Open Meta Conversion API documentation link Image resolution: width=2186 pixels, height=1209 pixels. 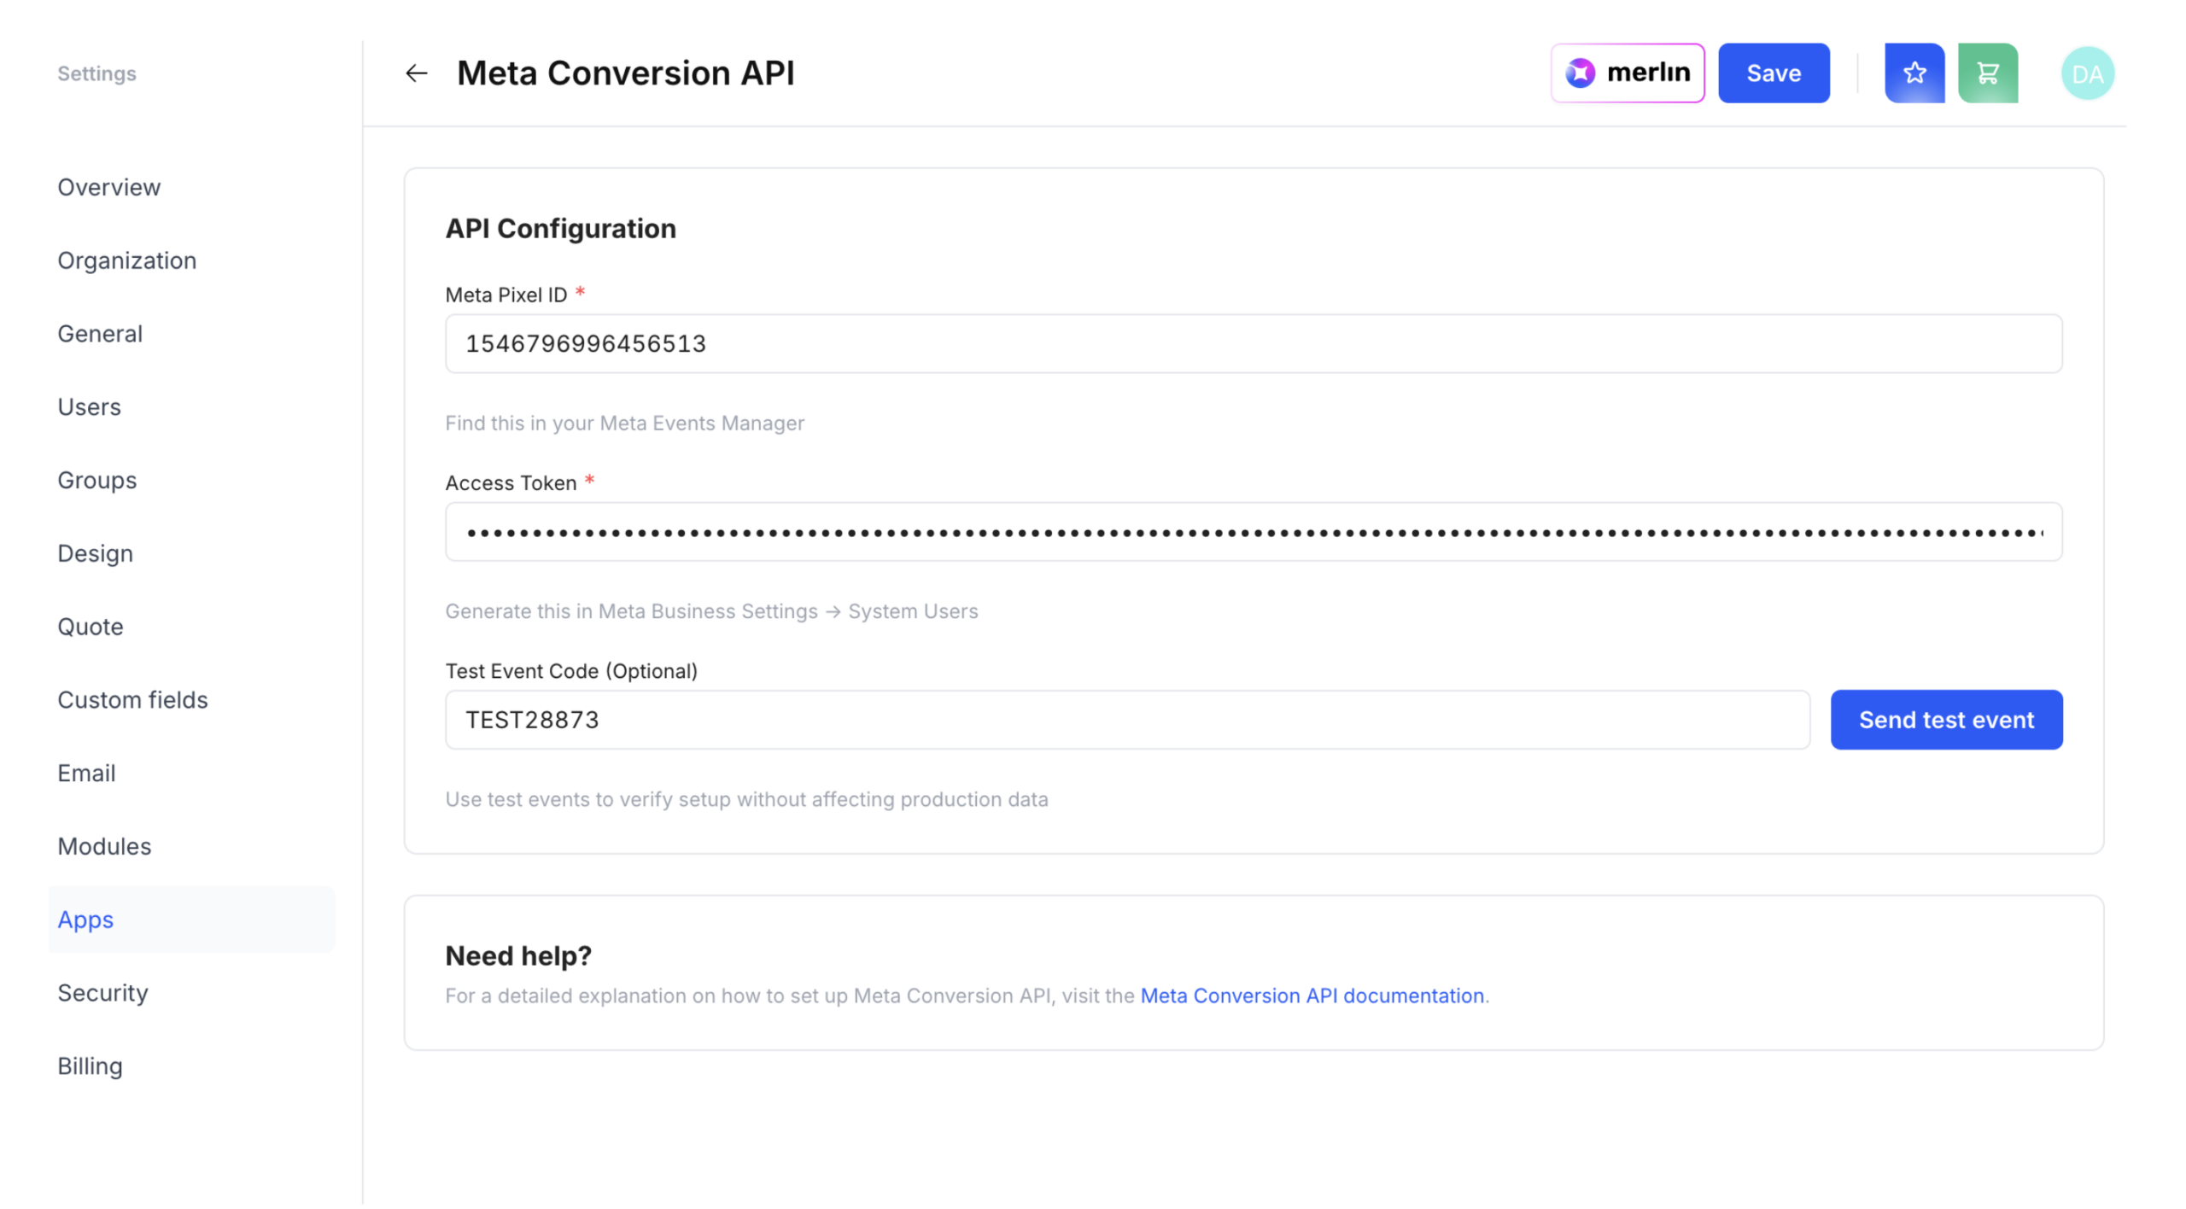[1312, 996]
